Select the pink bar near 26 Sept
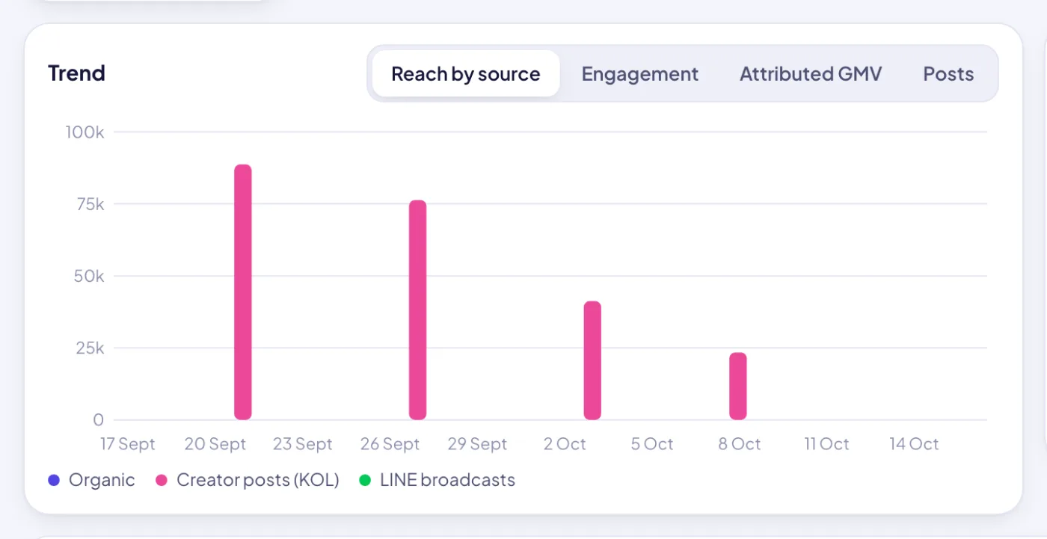The width and height of the screenshot is (1047, 539). click(417, 310)
